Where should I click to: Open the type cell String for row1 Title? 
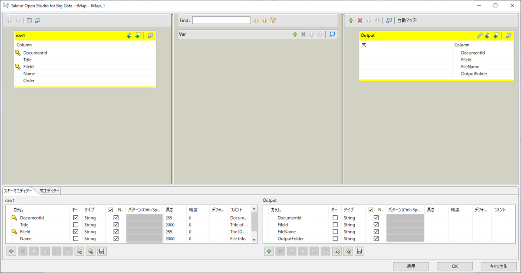coord(93,225)
